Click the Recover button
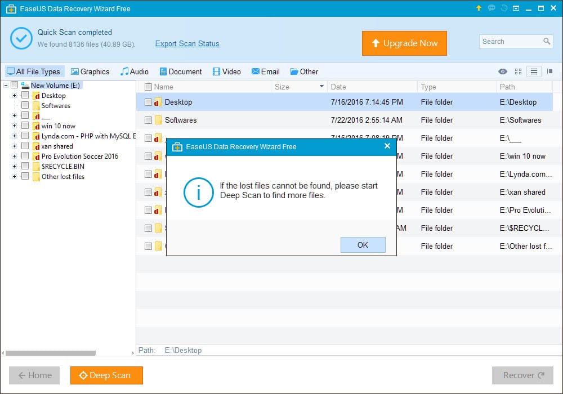Screen dimensions: 563x394 tap(522, 375)
